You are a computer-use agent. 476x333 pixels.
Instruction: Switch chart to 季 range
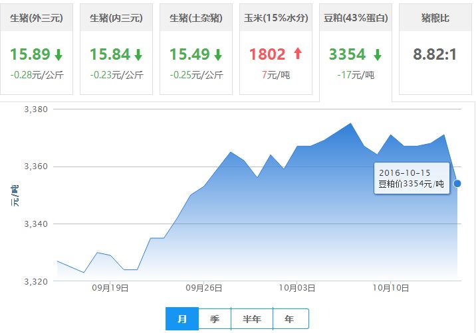click(x=215, y=319)
